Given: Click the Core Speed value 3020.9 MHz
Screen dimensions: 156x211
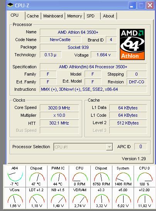Looking at the screenshot, I should click(x=59, y=108).
